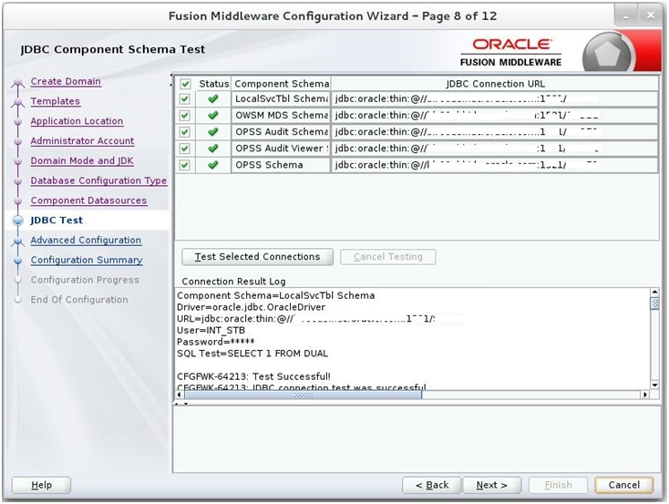Viewport: 669px width, 504px height.
Task: Select the OPSS Schema name cell
Action: coord(281,165)
